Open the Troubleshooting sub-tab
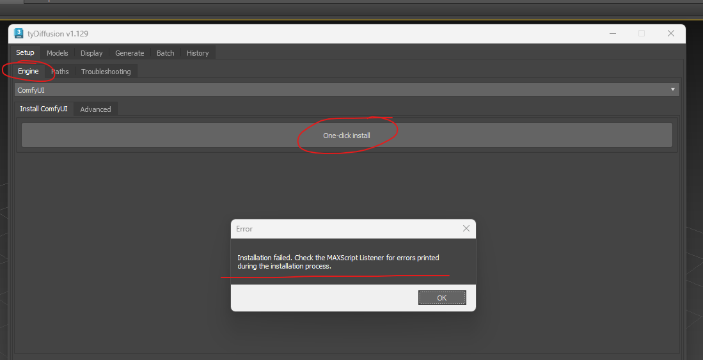703x360 pixels. [106, 72]
